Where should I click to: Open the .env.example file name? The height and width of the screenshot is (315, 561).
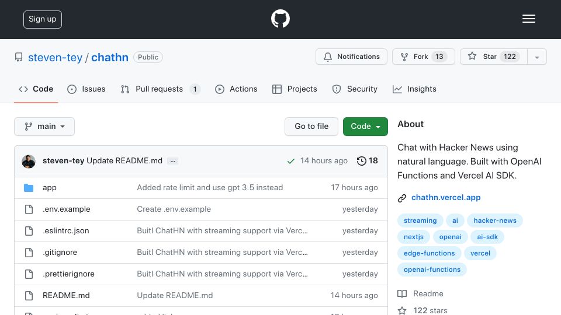click(66, 209)
